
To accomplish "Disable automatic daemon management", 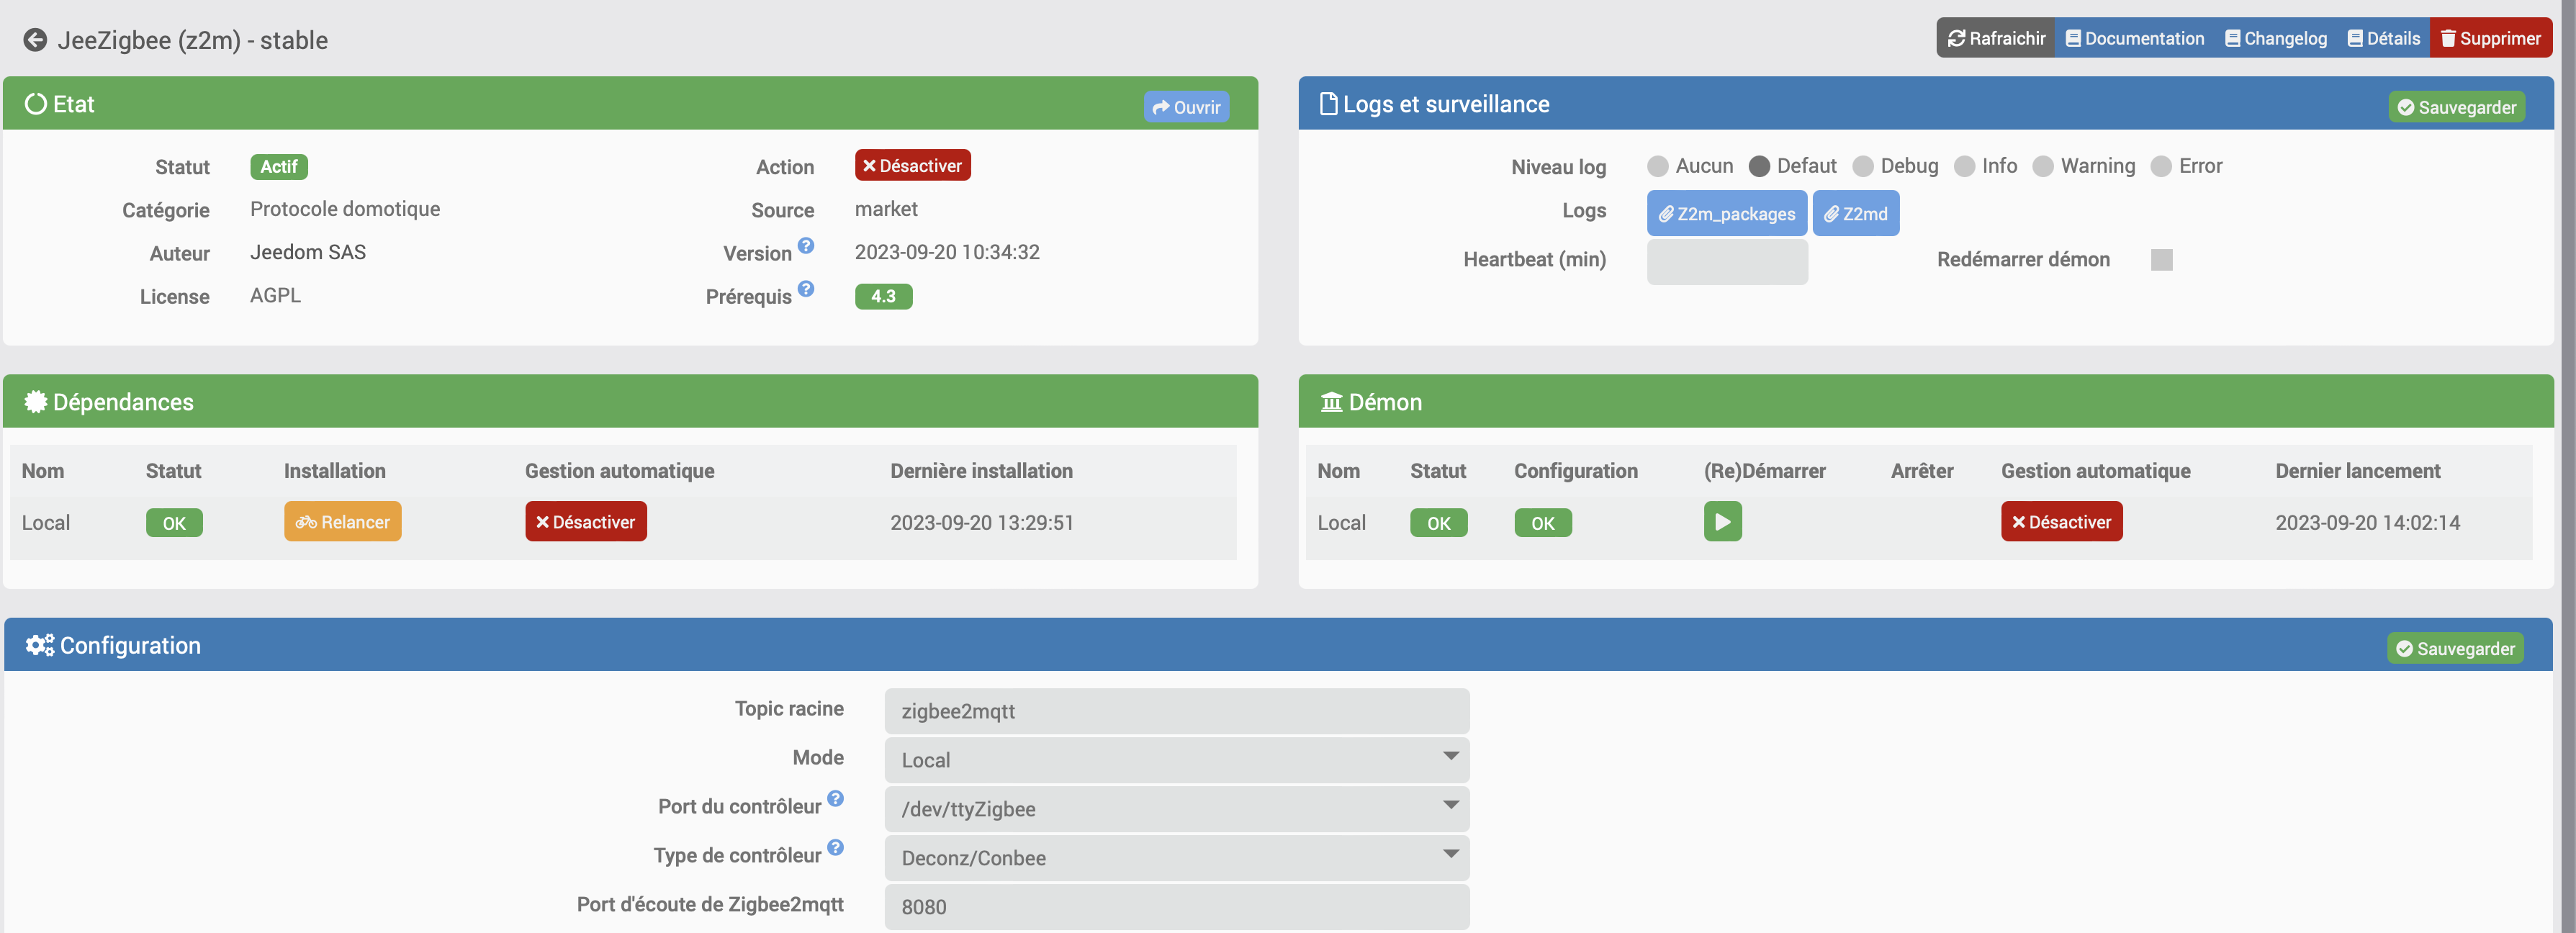I will click(2061, 522).
